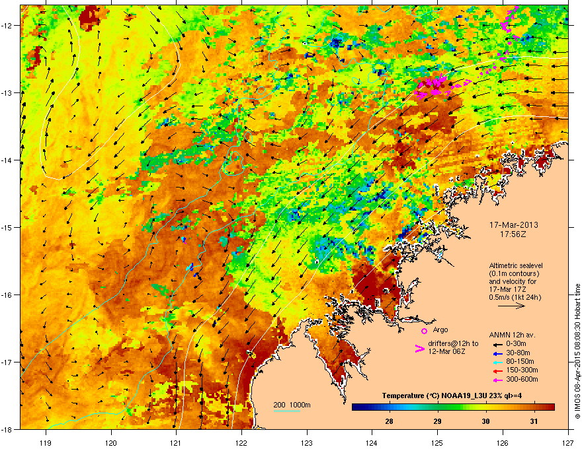Click the 'and velocity for' text line

point(510,281)
